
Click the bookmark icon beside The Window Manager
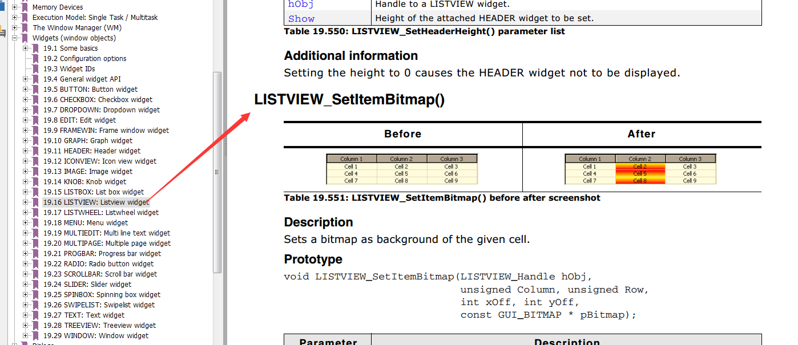pyautogui.click(x=25, y=28)
